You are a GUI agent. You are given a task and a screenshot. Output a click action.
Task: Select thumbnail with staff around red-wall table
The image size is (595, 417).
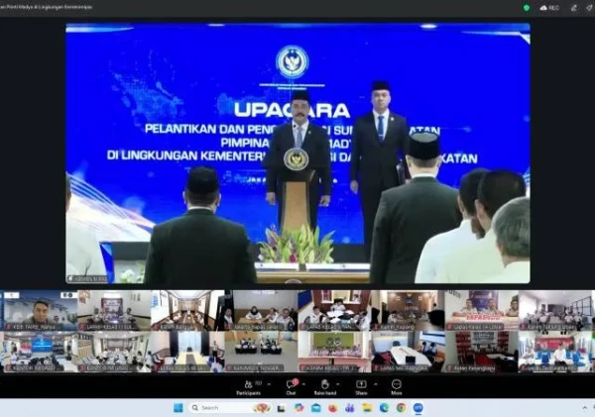(335, 310)
